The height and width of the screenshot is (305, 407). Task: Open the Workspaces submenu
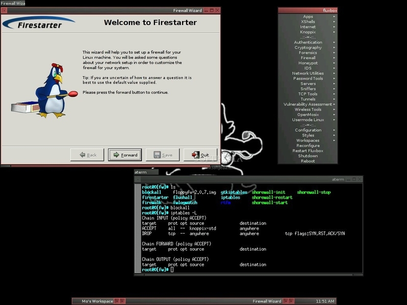[x=308, y=141]
